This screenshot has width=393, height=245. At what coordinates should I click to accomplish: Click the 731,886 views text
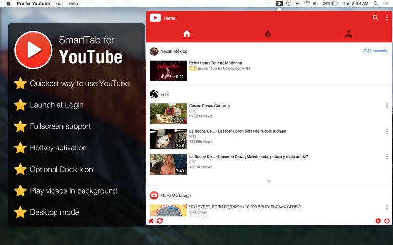click(200, 141)
